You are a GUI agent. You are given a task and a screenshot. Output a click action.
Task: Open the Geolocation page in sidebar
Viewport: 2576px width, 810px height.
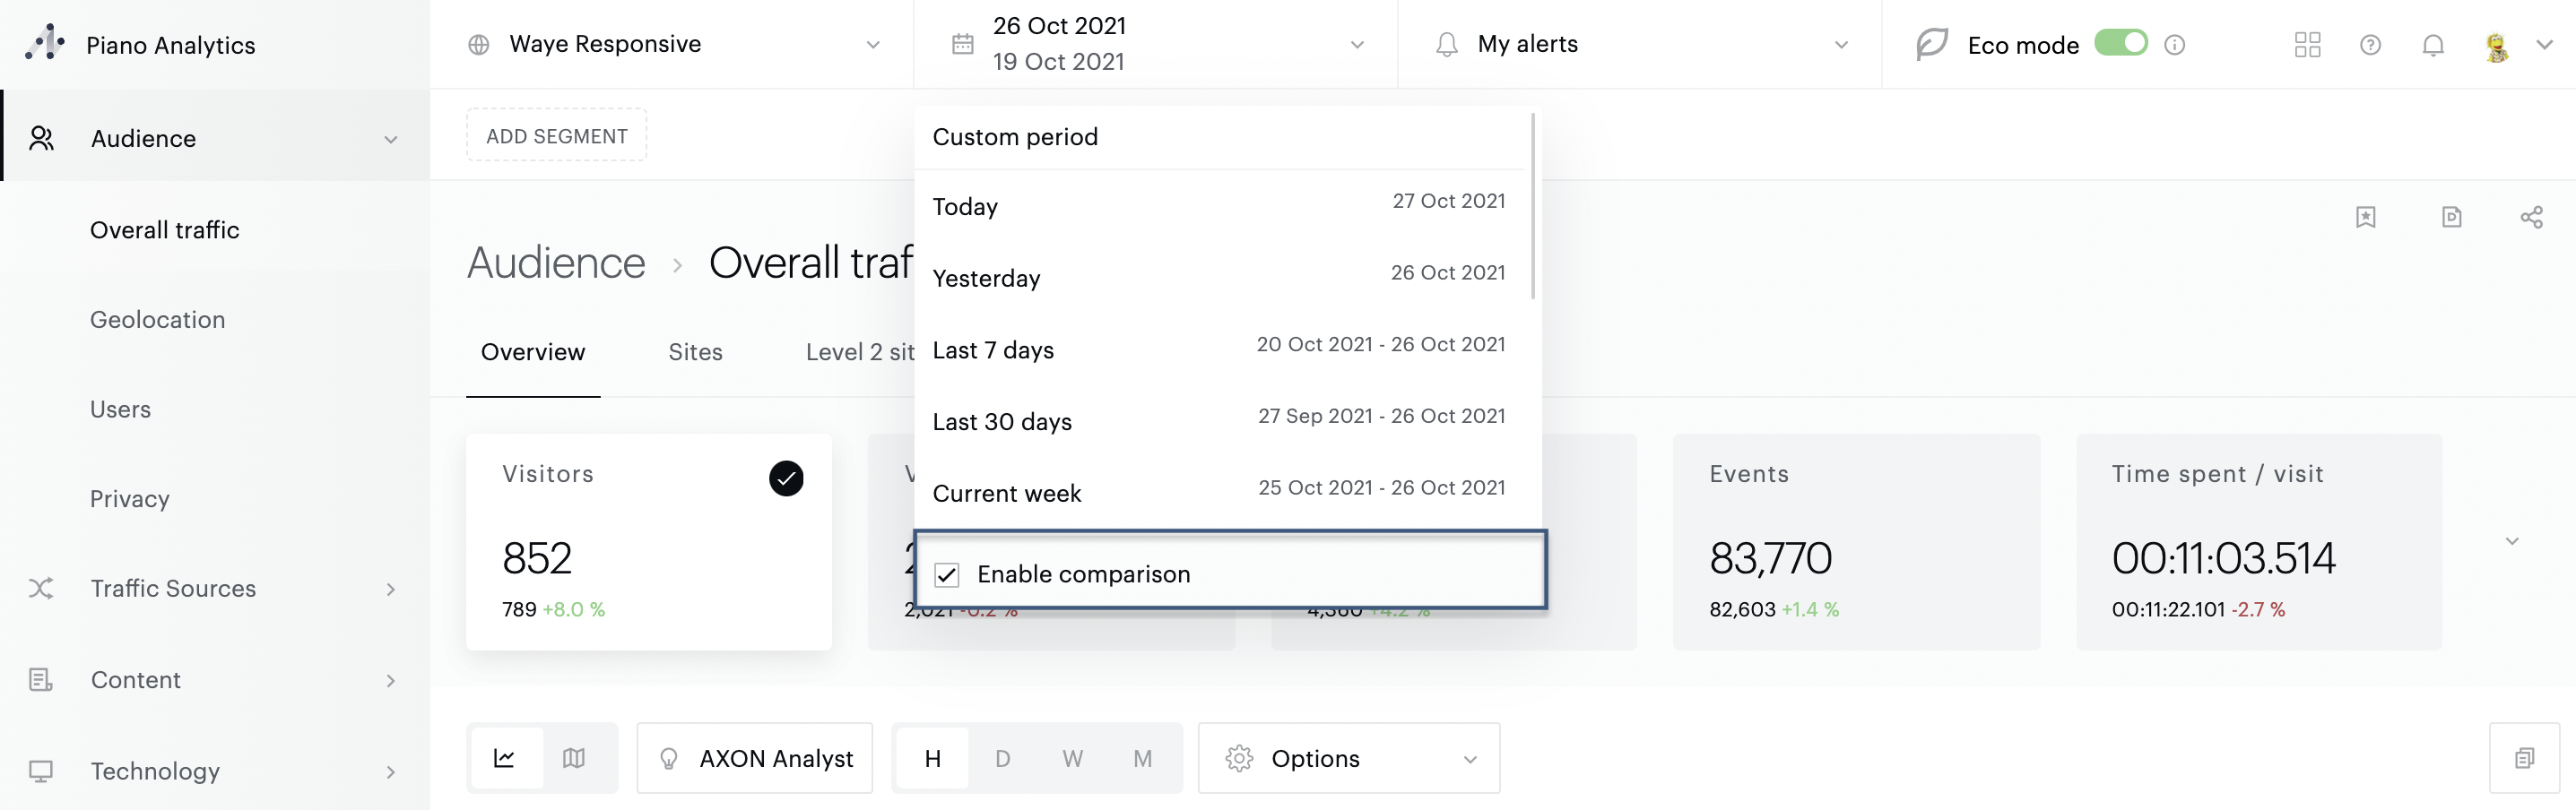(158, 320)
